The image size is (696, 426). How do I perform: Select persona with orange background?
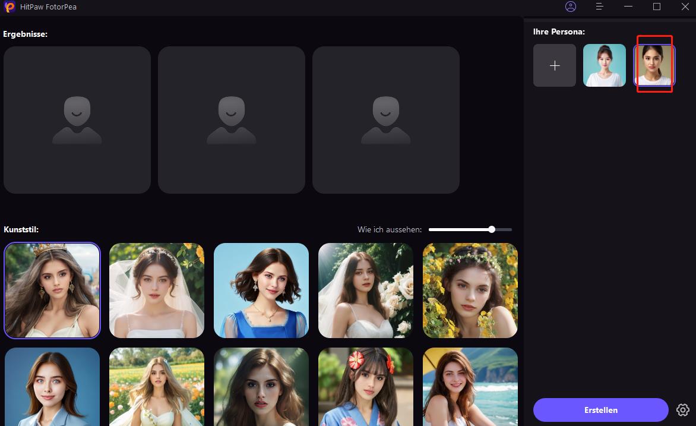(x=654, y=65)
